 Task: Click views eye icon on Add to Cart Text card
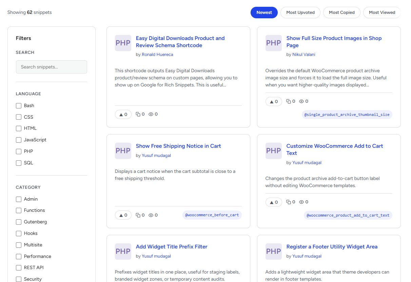pyautogui.click(x=301, y=202)
